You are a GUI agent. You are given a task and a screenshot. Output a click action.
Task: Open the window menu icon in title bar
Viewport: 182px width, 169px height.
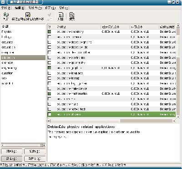pyautogui.click(x=3, y=2)
